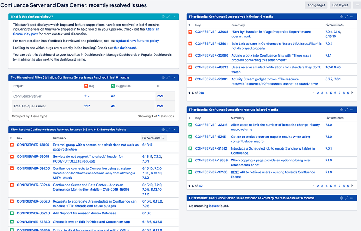Go to page 2 of Confluence Bugs results
This screenshot has height=231, width=361.
click(318, 93)
